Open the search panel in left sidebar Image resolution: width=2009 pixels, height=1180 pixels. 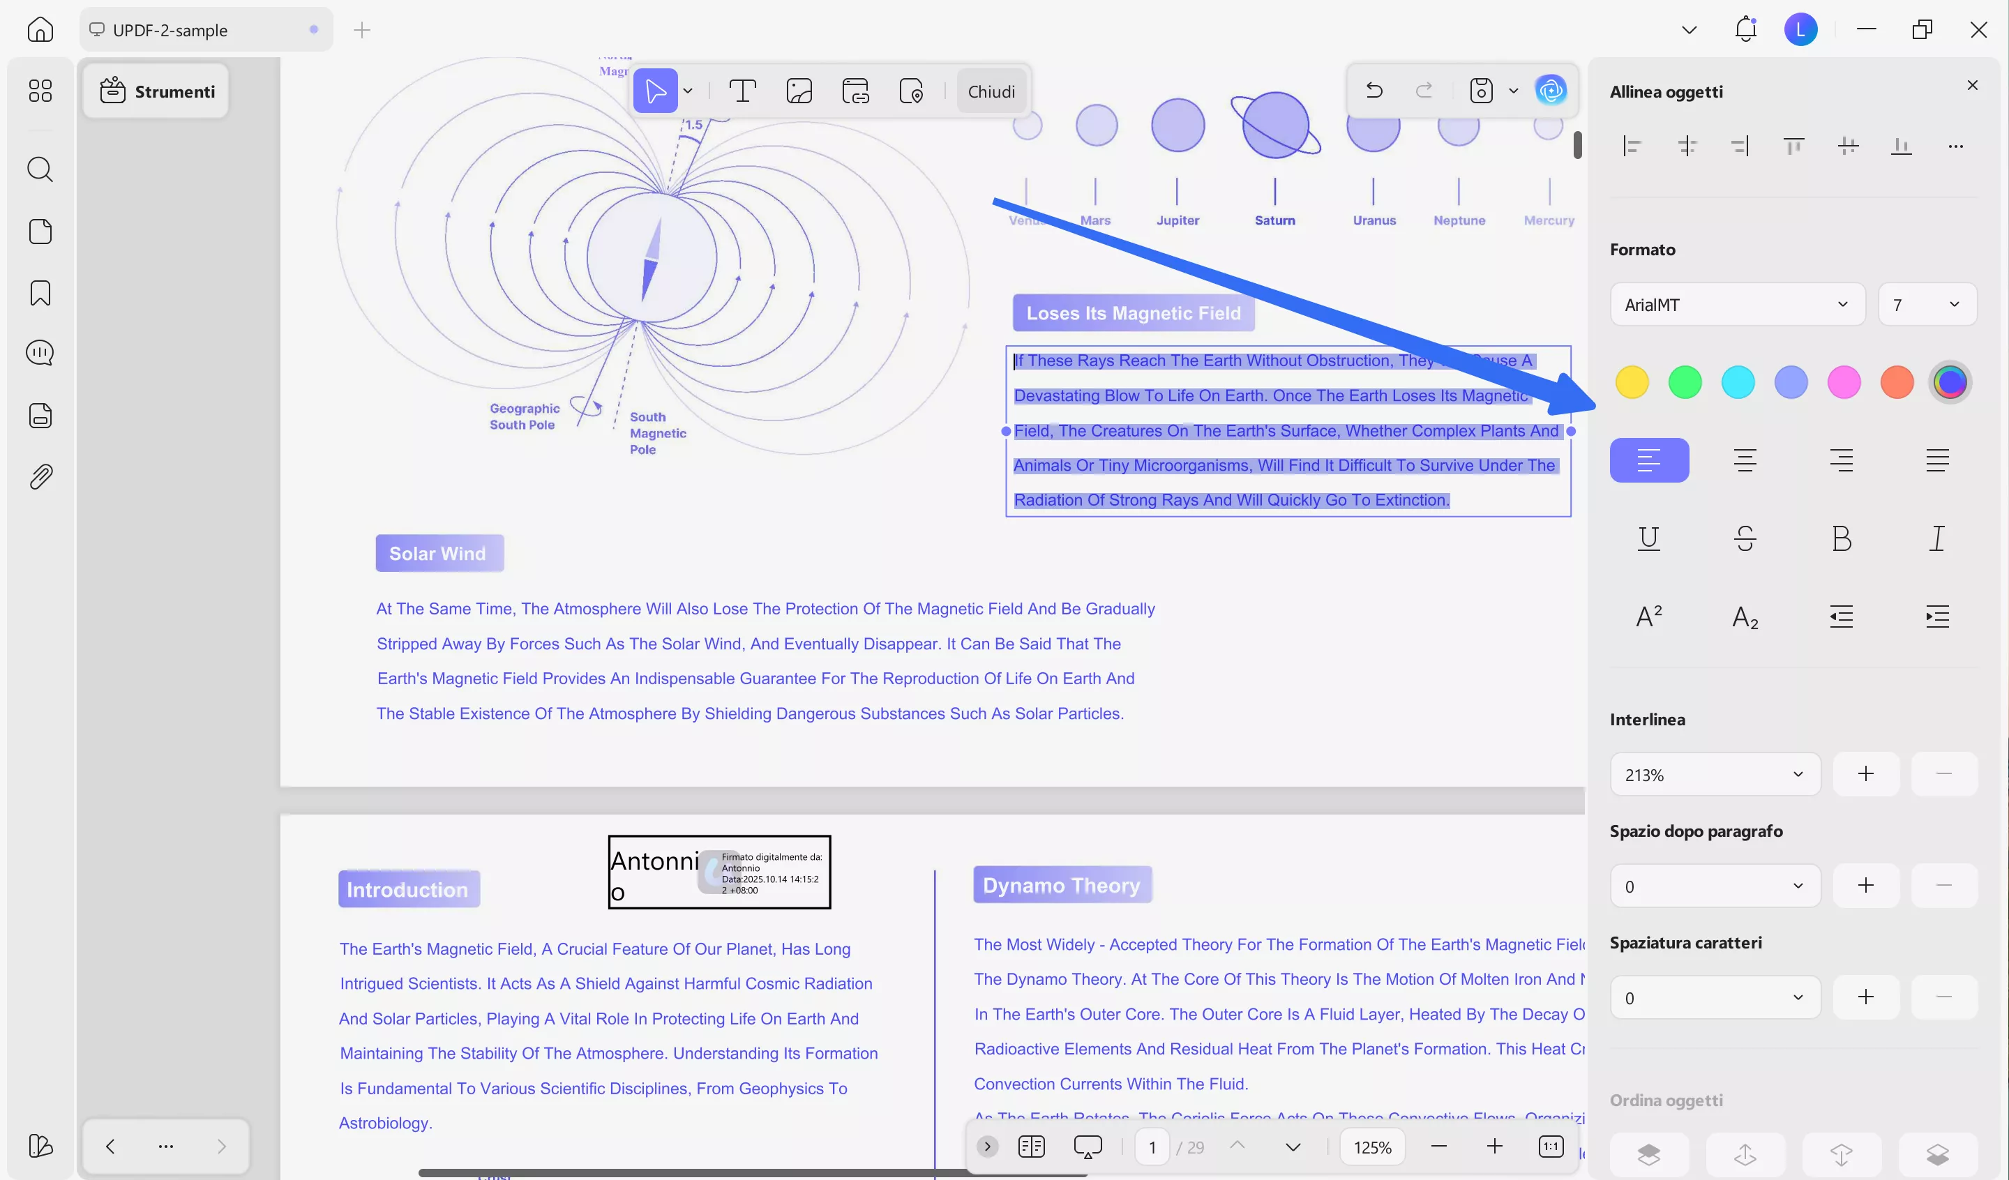click(40, 169)
